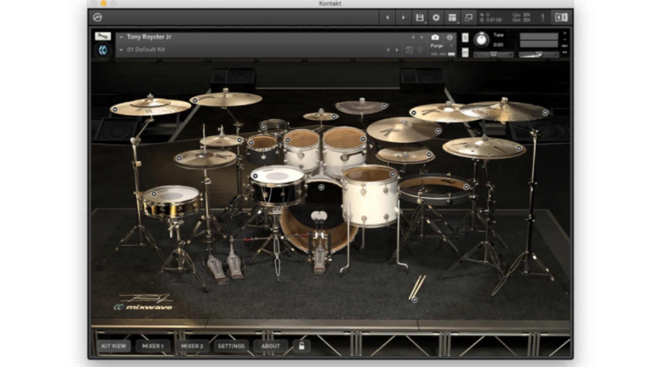
Task: Switch to the MIXER 1 tab
Action: 153,346
